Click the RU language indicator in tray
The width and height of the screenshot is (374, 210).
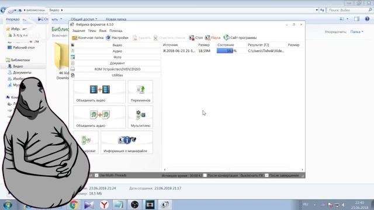pos(306,204)
